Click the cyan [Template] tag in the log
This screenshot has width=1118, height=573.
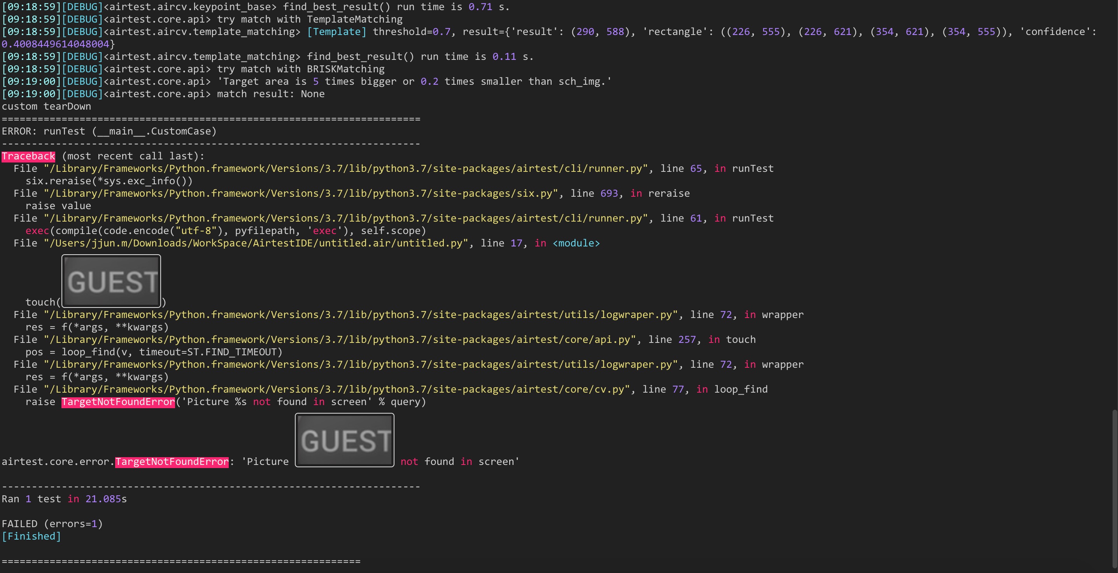pos(336,31)
